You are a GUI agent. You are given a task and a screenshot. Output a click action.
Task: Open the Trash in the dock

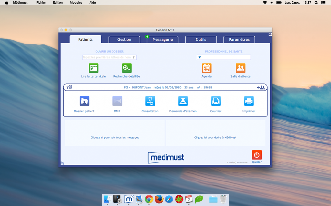point(223,199)
